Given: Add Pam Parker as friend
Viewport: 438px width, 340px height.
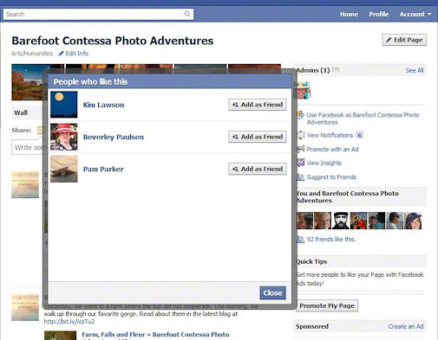Looking at the screenshot, I should (x=258, y=169).
